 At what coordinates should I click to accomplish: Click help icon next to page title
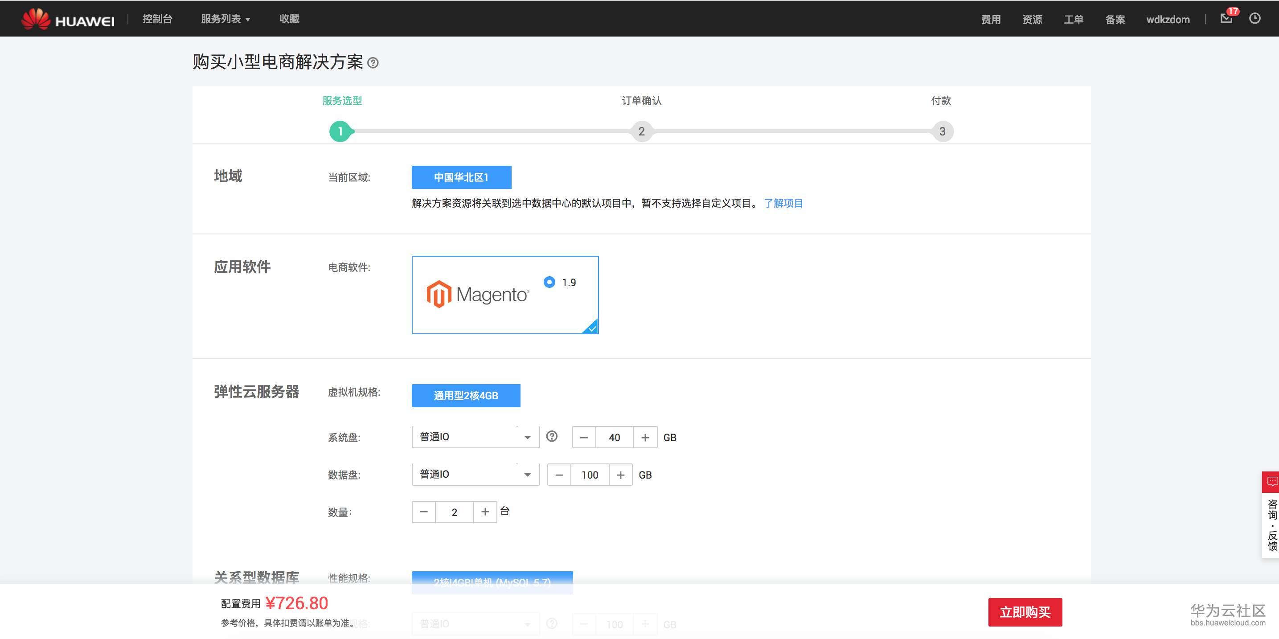coord(373,63)
